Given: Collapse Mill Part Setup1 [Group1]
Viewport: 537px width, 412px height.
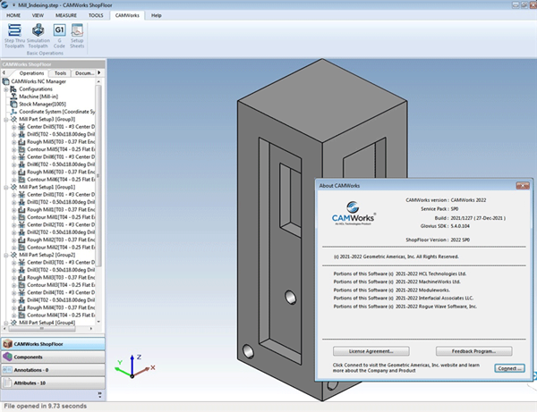Looking at the screenshot, I should (x=6, y=188).
